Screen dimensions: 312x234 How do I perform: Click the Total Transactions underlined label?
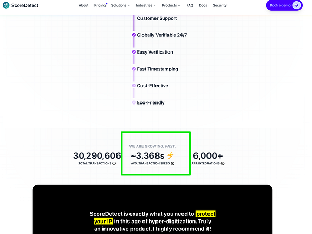pyautogui.click(x=95, y=163)
